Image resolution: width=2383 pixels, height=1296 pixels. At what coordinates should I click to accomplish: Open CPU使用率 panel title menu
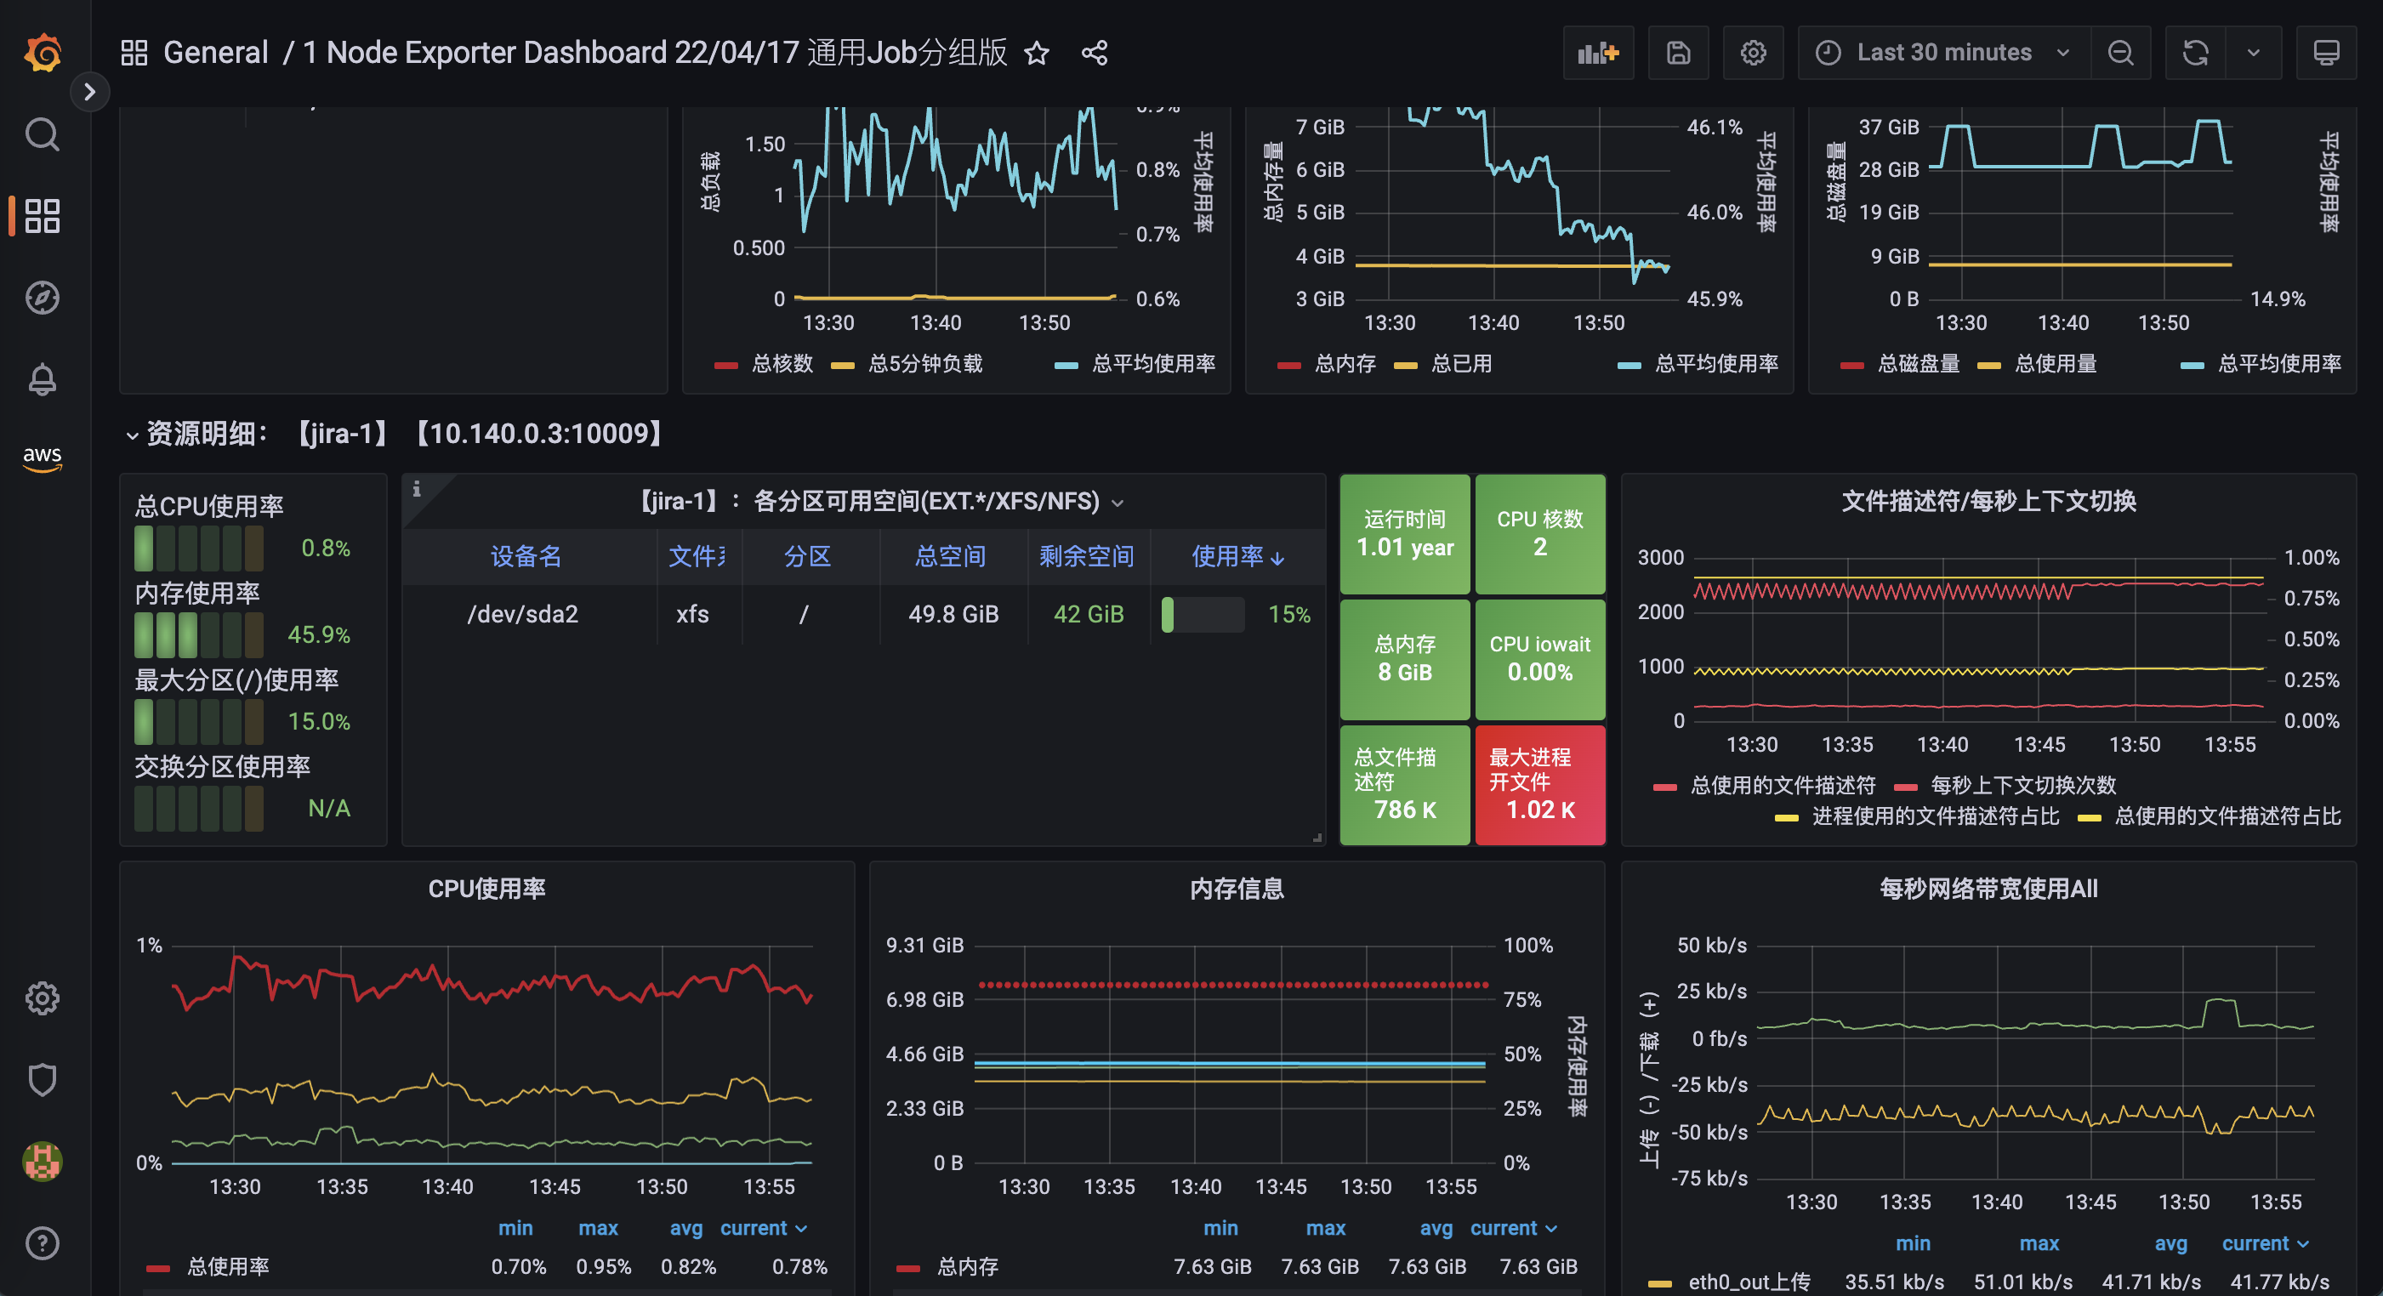(x=486, y=889)
